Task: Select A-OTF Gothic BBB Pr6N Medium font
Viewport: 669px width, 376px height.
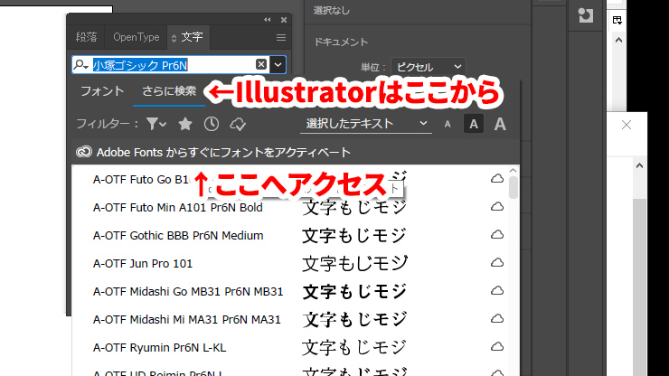Action: (x=178, y=236)
